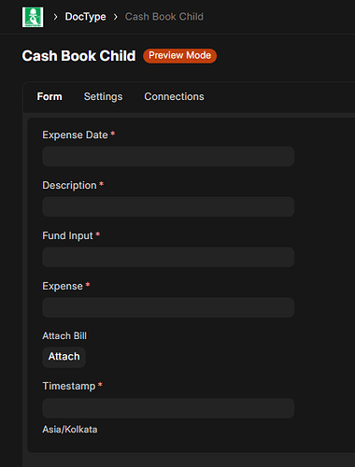355x467 pixels.
Task: Switch to the Form tab
Action: click(50, 96)
